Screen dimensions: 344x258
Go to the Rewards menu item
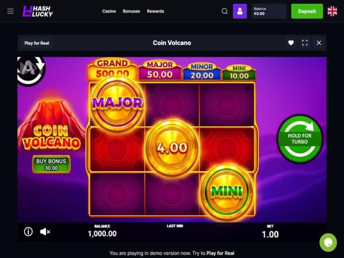click(x=155, y=11)
